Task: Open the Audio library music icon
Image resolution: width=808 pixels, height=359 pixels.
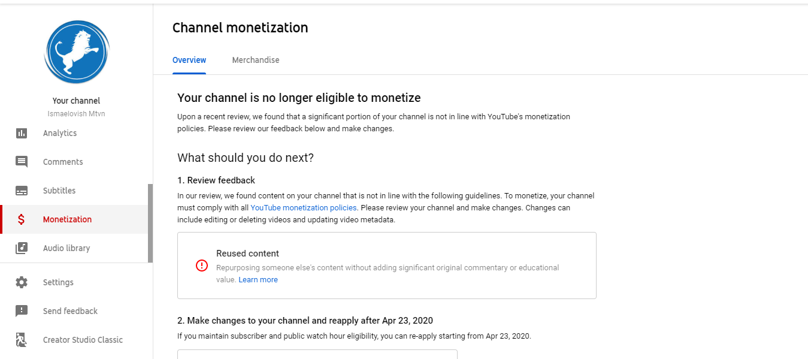Action: point(22,248)
